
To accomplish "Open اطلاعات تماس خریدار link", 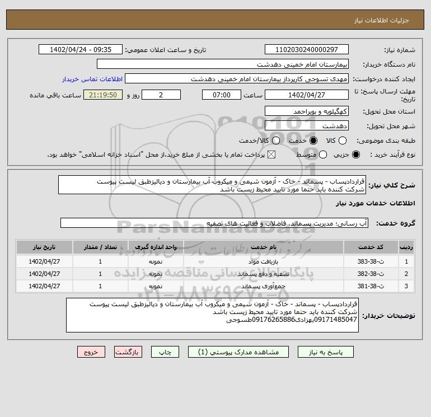I will [92, 79].
